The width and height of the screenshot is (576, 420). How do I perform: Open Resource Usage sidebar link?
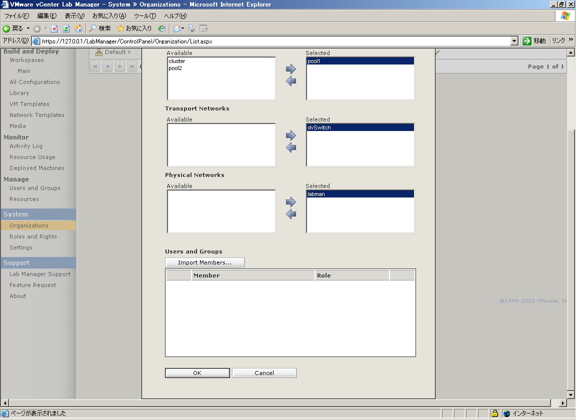coord(32,157)
